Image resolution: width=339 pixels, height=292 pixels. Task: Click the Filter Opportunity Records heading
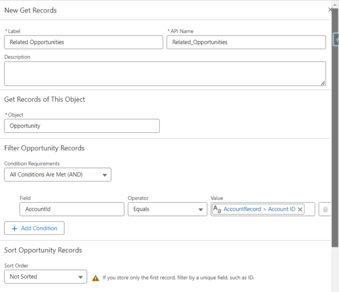pyautogui.click(x=44, y=148)
